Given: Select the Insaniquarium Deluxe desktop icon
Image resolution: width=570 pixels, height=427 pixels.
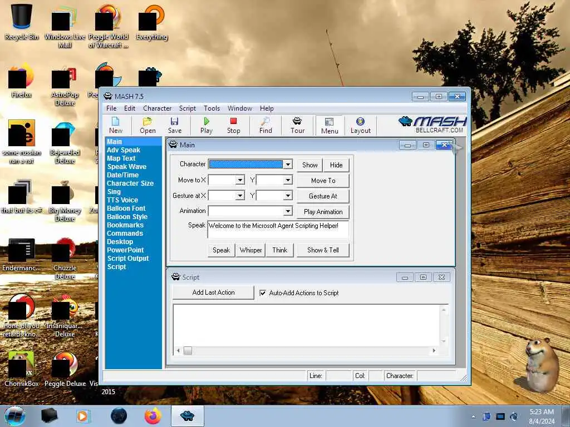Looking at the screenshot, I should pyautogui.click(x=65, y=316).
